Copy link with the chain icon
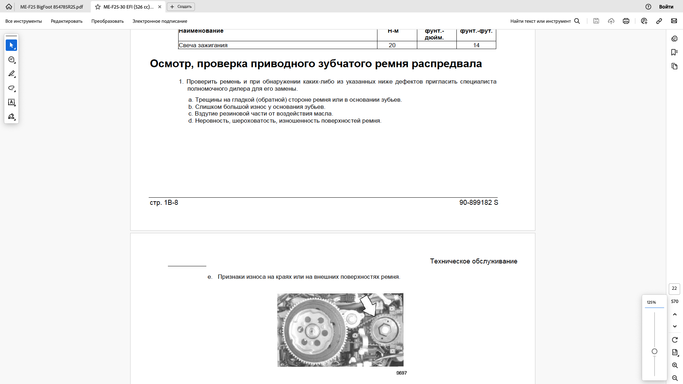Screen dimensions: 683x384 tap(659, 21)
